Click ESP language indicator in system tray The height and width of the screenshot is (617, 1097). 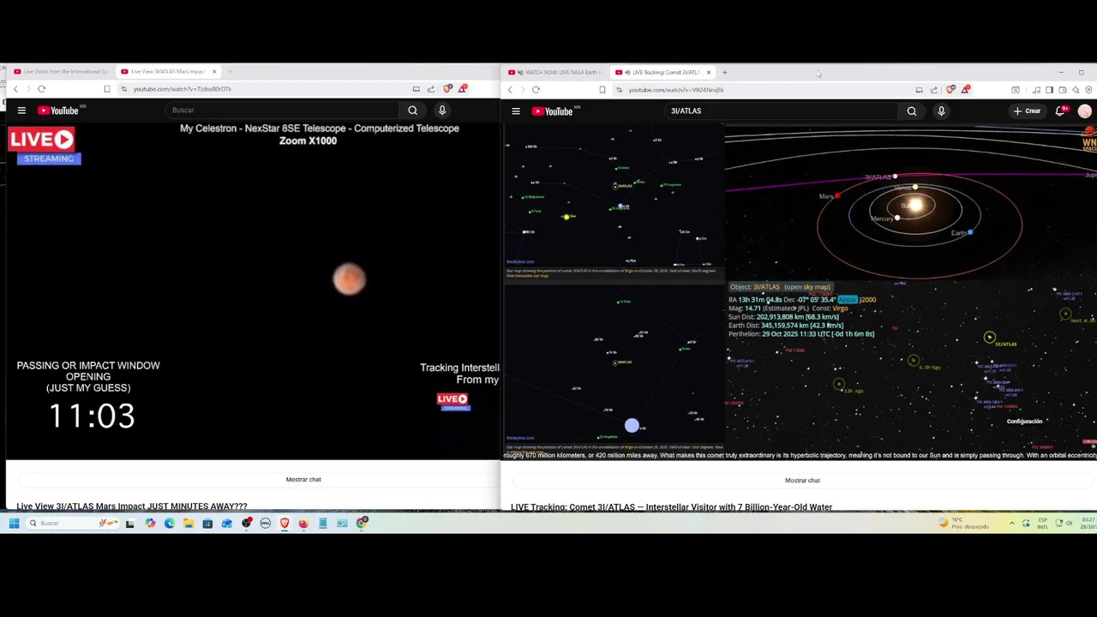1043,523
